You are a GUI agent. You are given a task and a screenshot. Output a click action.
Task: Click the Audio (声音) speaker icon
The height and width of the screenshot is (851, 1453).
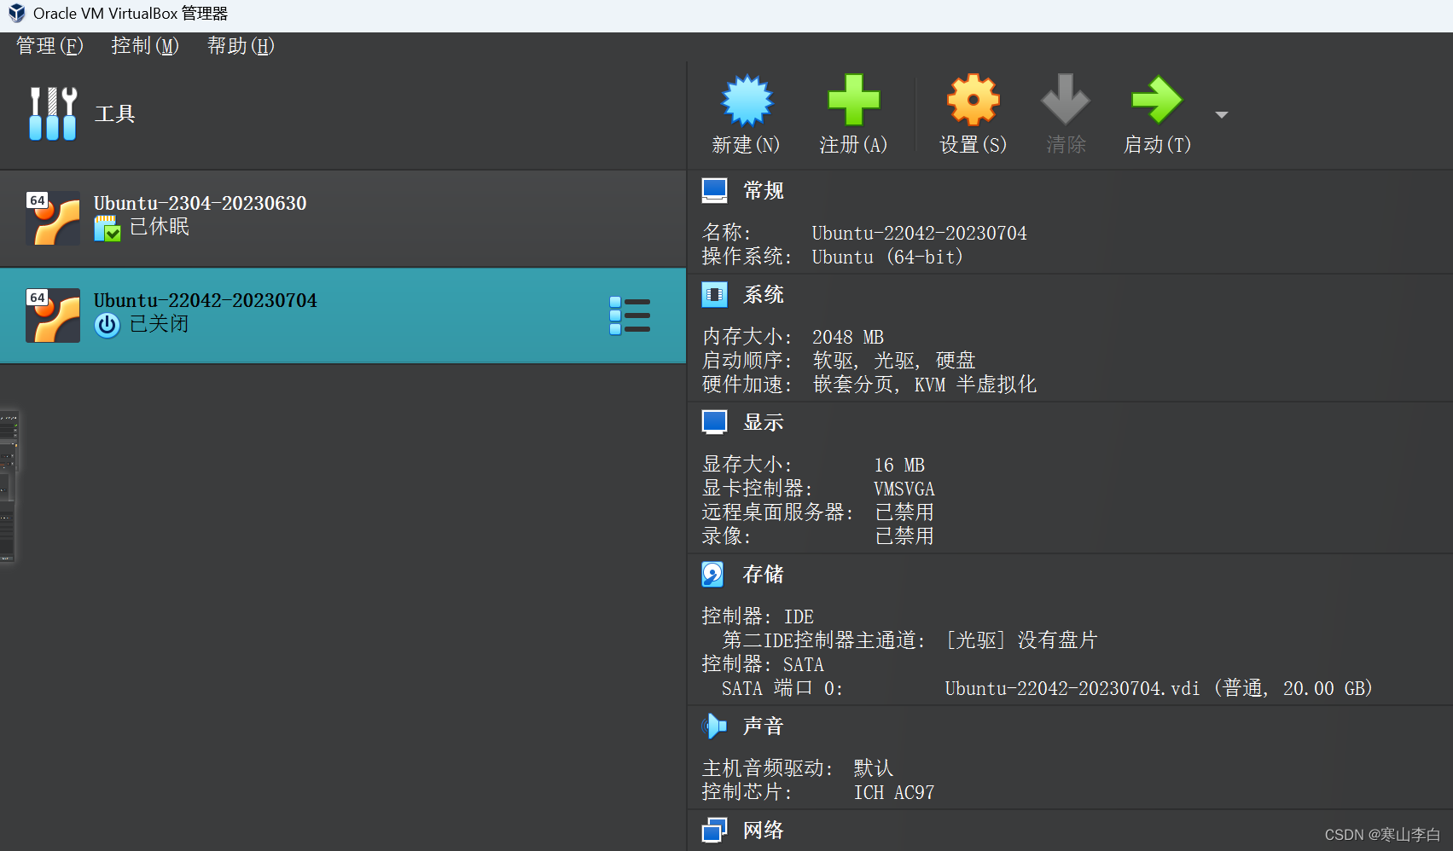[714, 726]
